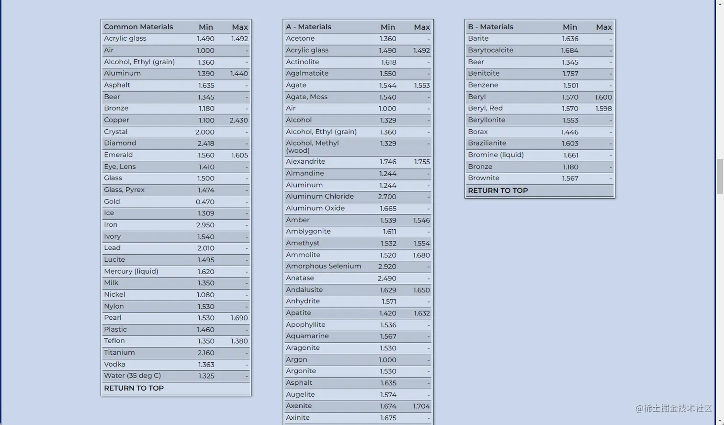Click Acetone in the A - Materials table

coord(300,38)
